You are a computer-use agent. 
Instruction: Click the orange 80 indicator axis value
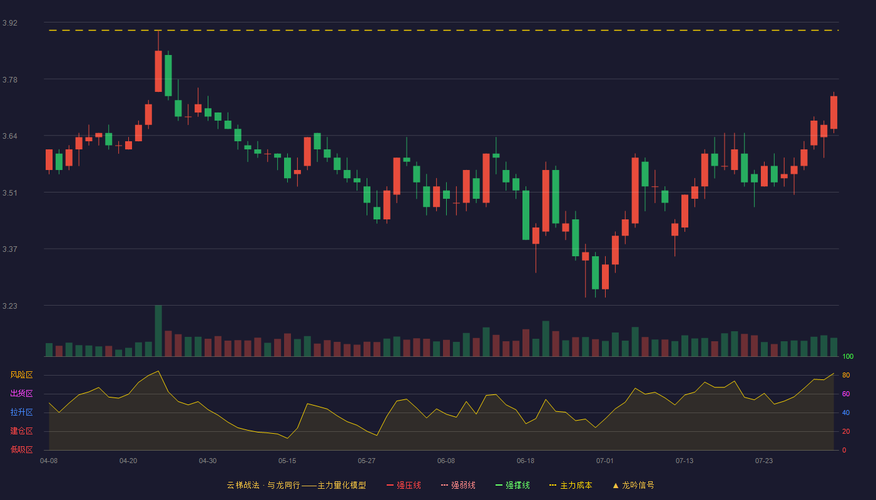pyautogui.click(x=846, y=375)
